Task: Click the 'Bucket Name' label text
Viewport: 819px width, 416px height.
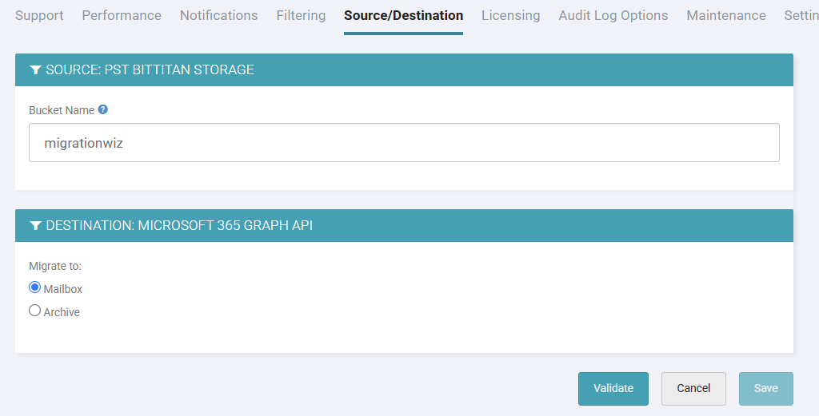Action: pos(62,110)
